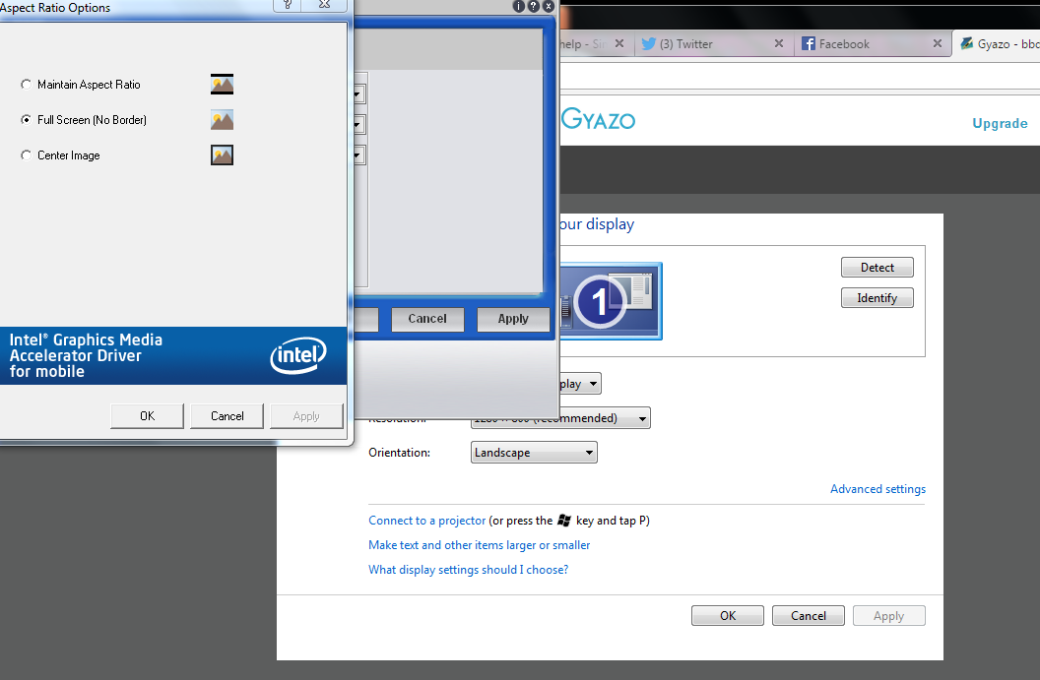Image resolution: width=1040 pixels, height=680 pixels.
Task: Click the Intel Graphics Media Accelerator Driver text
Action: click(x=86, y=356)
